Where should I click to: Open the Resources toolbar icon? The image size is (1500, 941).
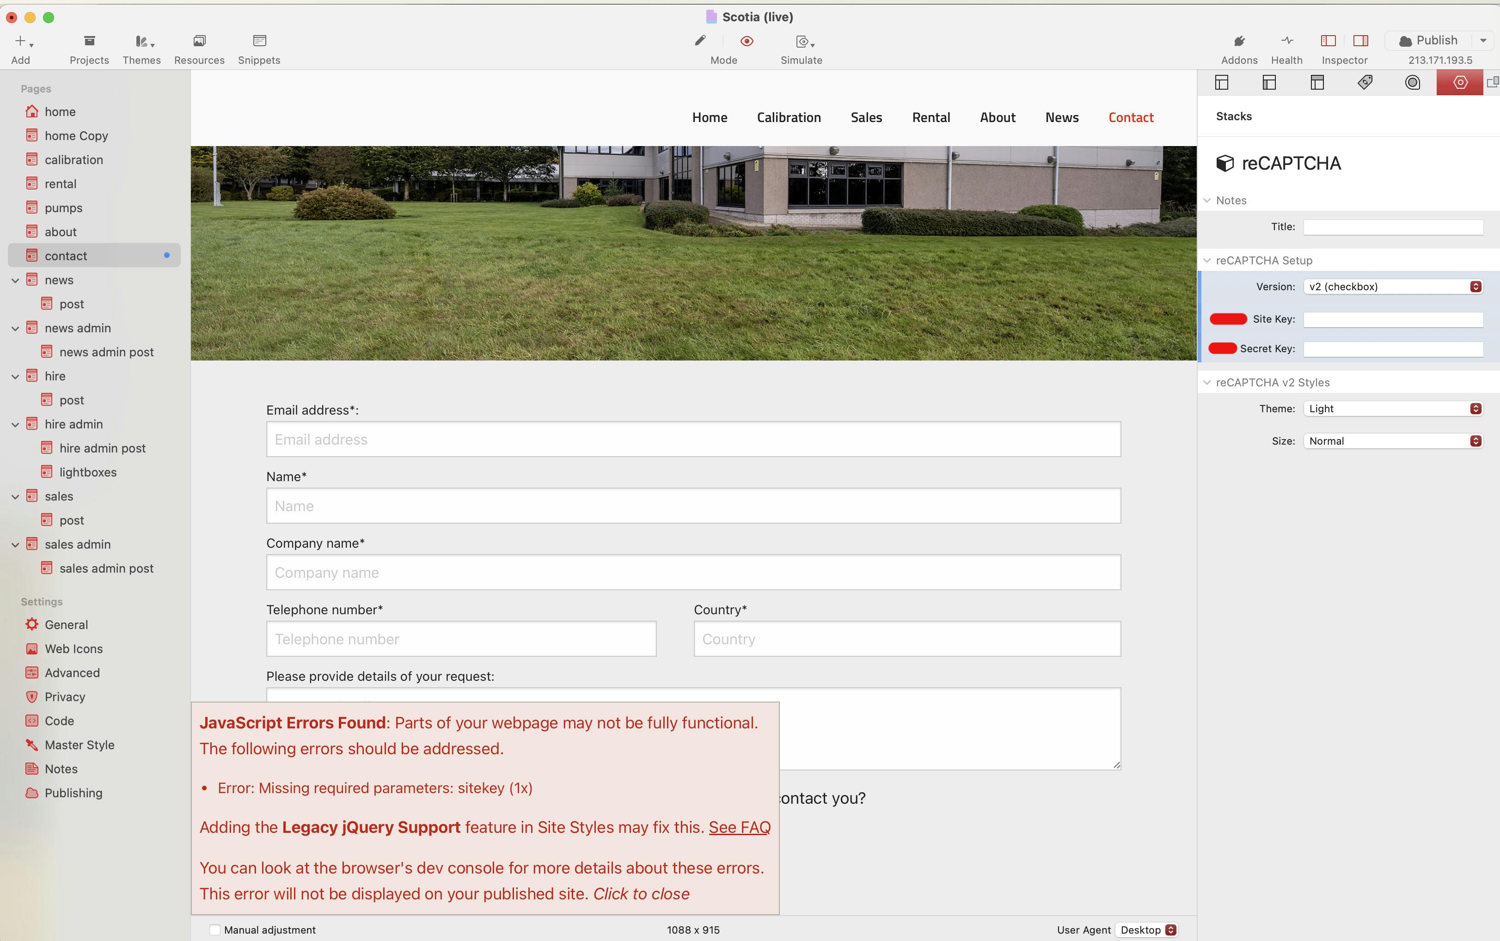tap(199, 42)
